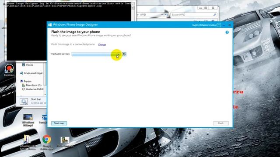Click the Change link

pyautogui.click(x=102, y=44)
